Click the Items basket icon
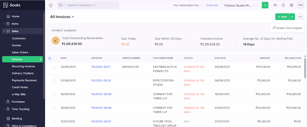The width and height of the screenshot is (307, 127). pyautogui.click(x=8, y=24)
